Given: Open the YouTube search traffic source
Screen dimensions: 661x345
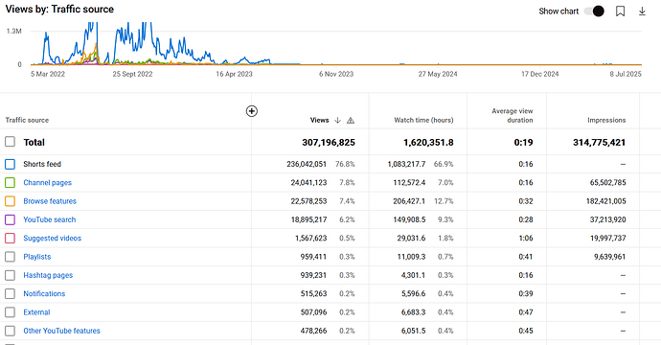Looking at the screenshot, I should coord(49,219).
